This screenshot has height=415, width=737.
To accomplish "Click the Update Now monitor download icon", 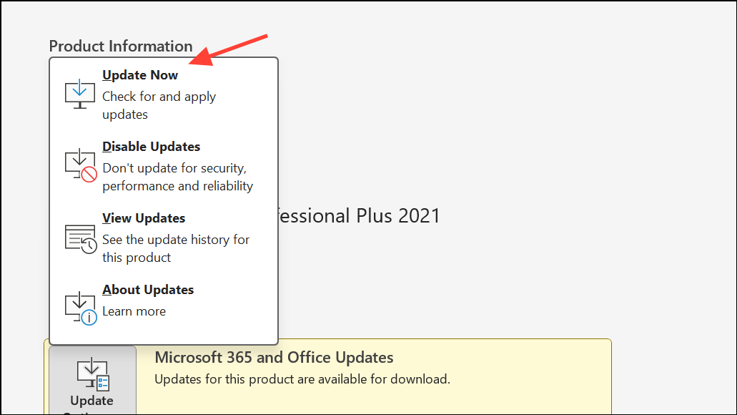I will (x=80, y=94).
